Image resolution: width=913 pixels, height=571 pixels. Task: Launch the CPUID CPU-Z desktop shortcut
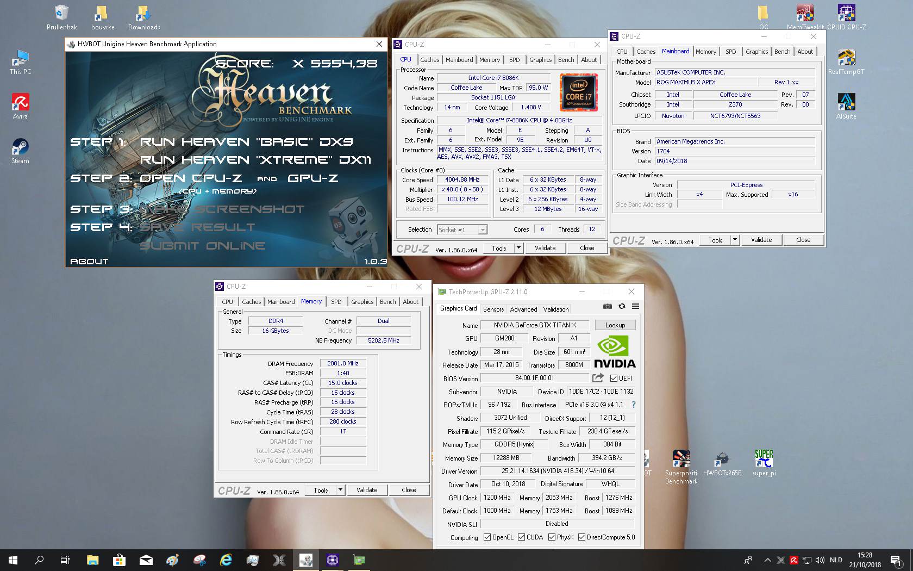pyautogui.click(x=846, y=17)
